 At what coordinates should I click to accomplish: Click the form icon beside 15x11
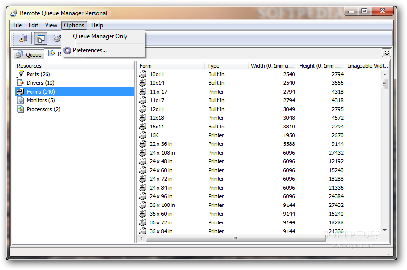click(143, 127)
